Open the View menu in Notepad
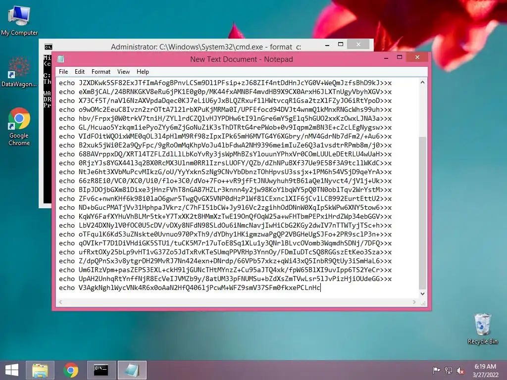Screen dimensions: 507x380 [123, 72]
